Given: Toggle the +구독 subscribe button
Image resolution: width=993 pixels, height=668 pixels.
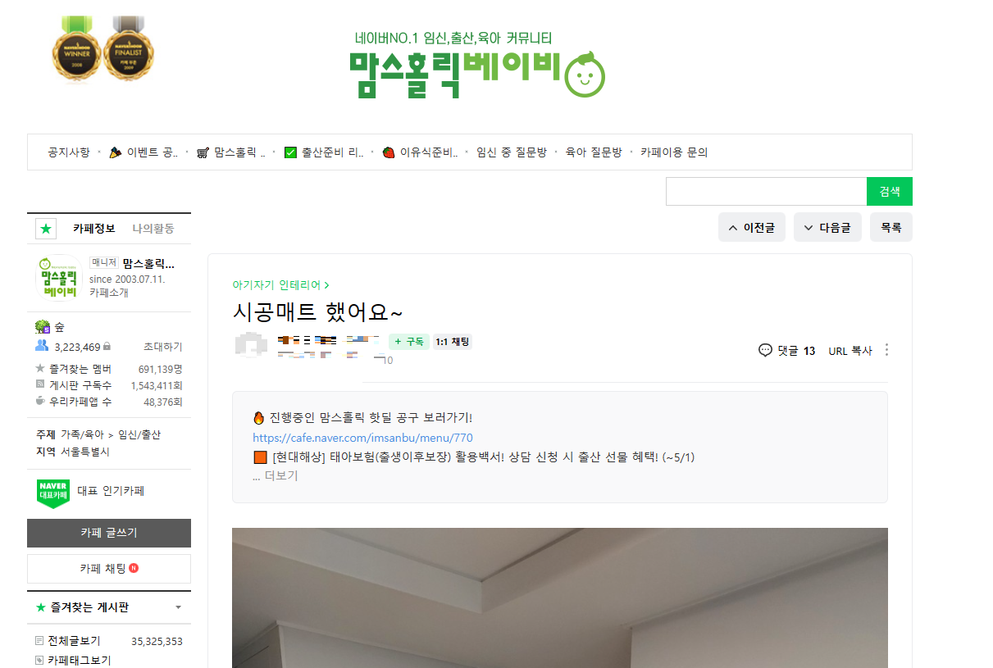Looking at the screenshot, I should pos(408,342).
